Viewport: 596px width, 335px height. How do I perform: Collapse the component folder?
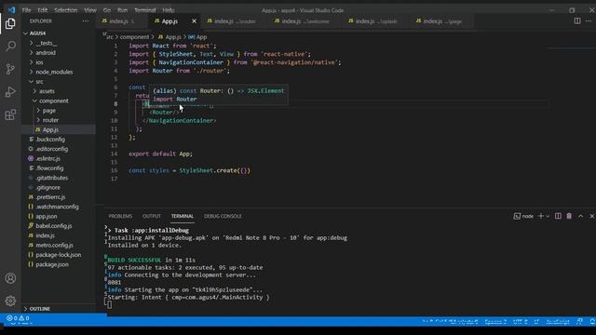58,100
